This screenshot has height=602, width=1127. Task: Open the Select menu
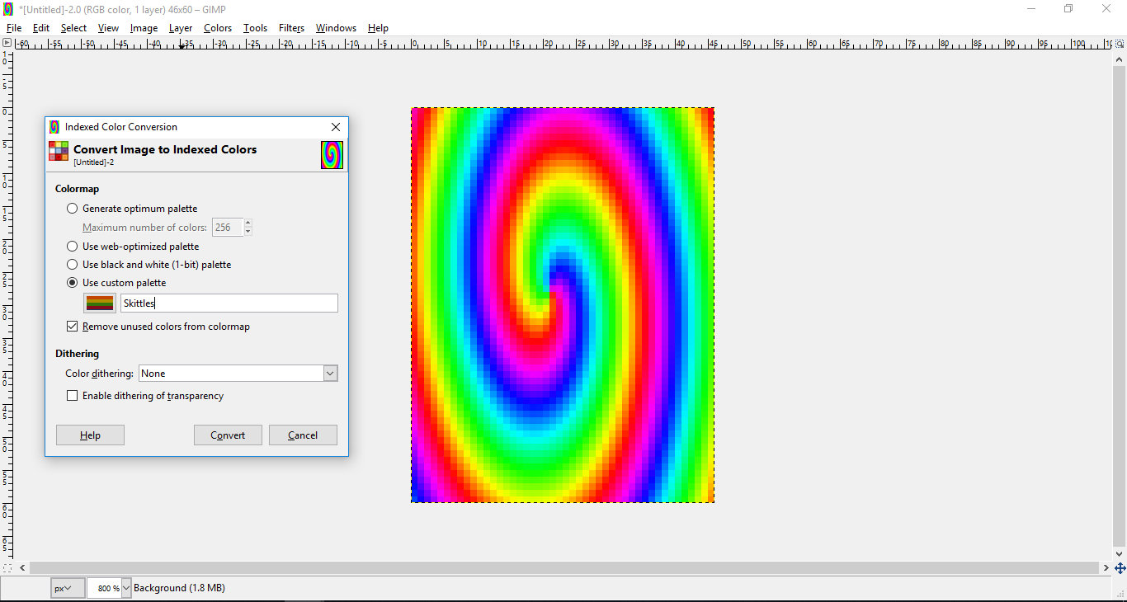pyautogui.click(x=73, y=28)
